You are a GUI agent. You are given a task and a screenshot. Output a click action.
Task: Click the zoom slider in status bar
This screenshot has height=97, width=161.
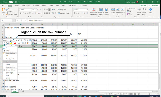(149, 94)
